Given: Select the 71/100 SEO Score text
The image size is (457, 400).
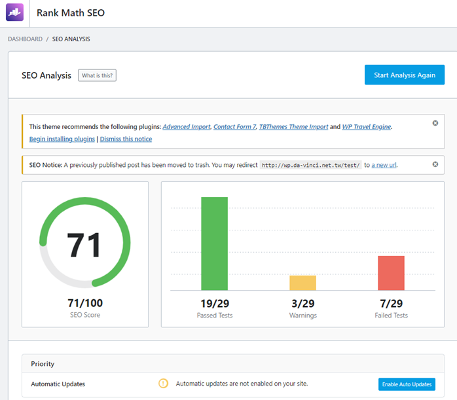Looking at the screenshot, I should tap(85, 303).
